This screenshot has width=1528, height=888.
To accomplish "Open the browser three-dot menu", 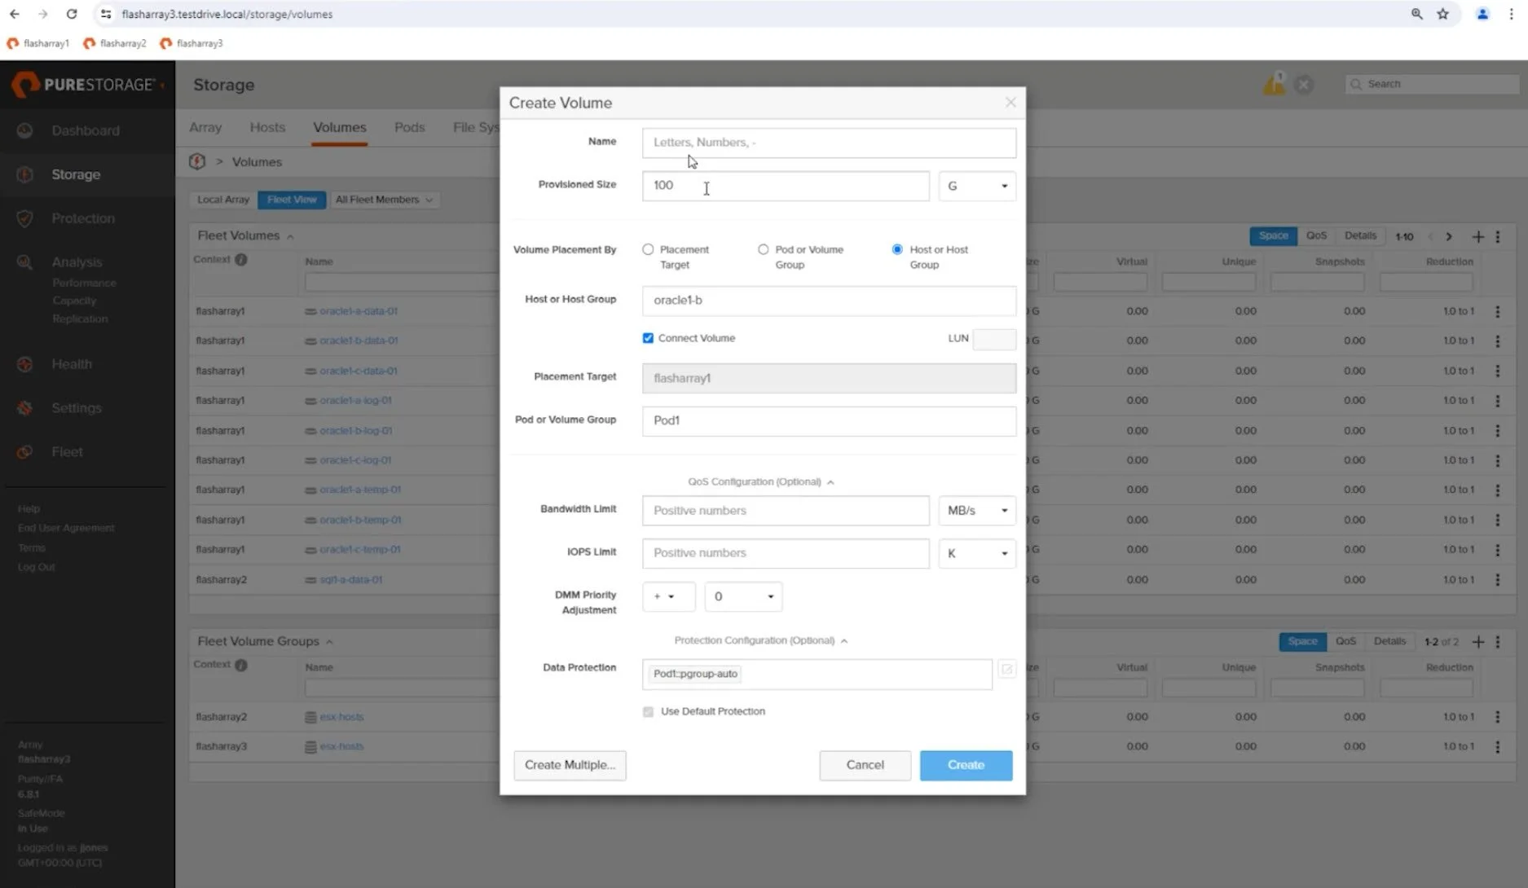I will point(1511,14).
